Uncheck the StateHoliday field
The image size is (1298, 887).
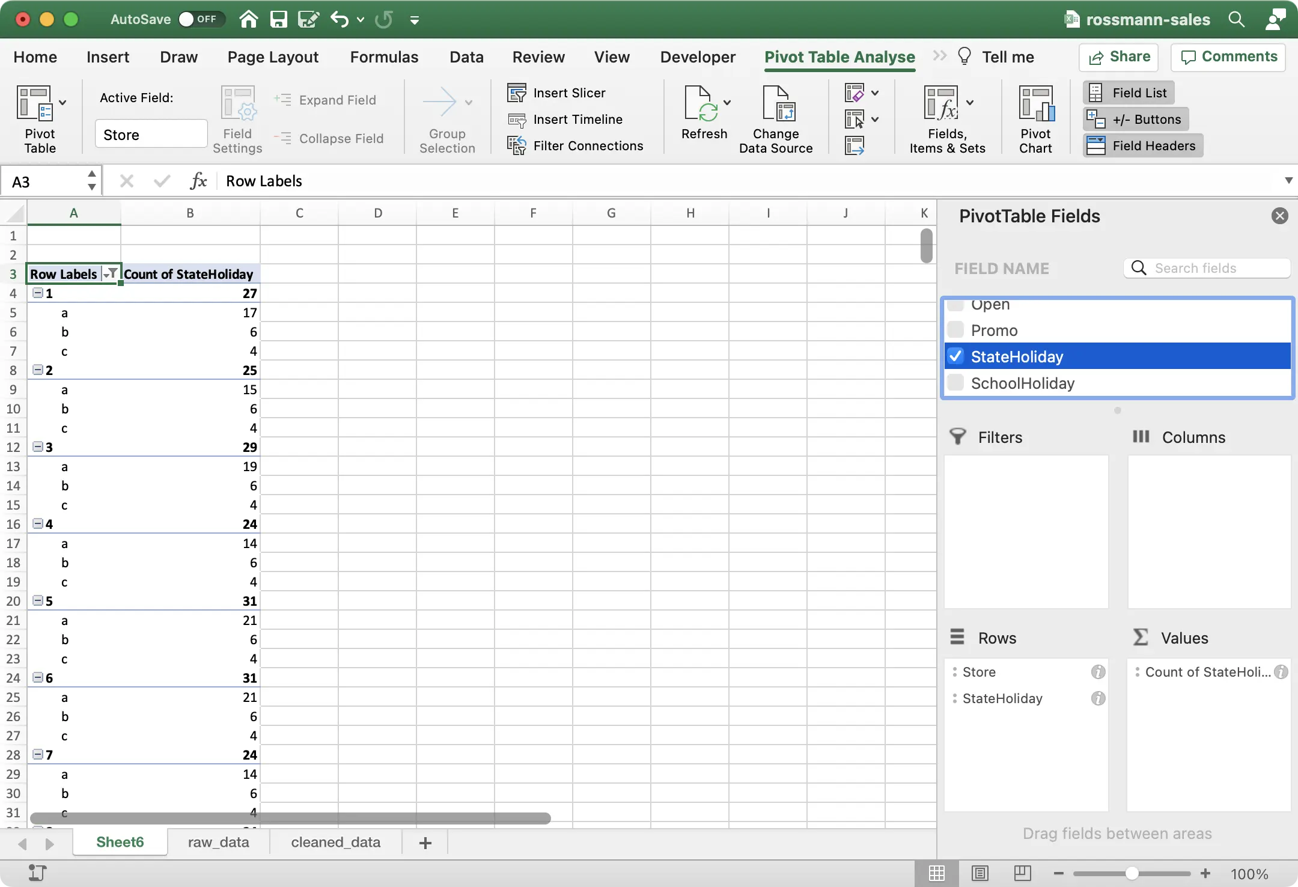955,356
